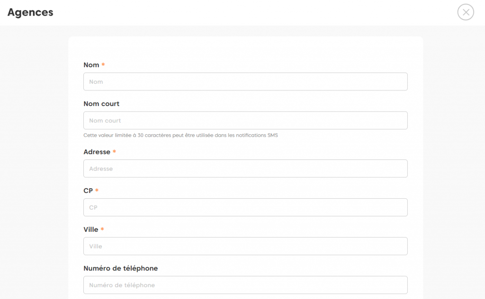
Task: Click the Ville field label
Action: pos(91,230)
